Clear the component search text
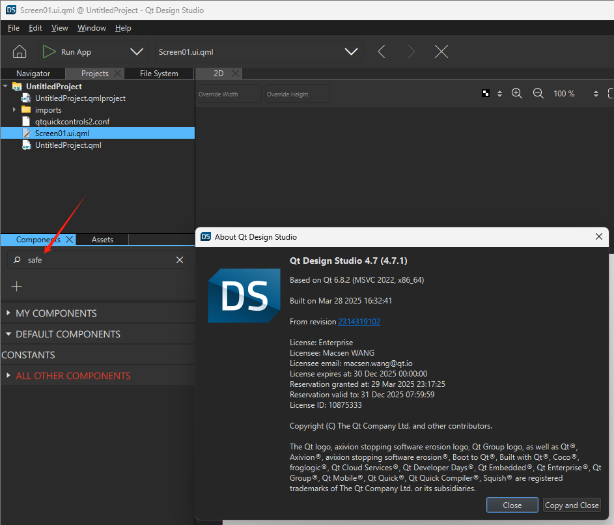614x525 pixels. [180, 260]
